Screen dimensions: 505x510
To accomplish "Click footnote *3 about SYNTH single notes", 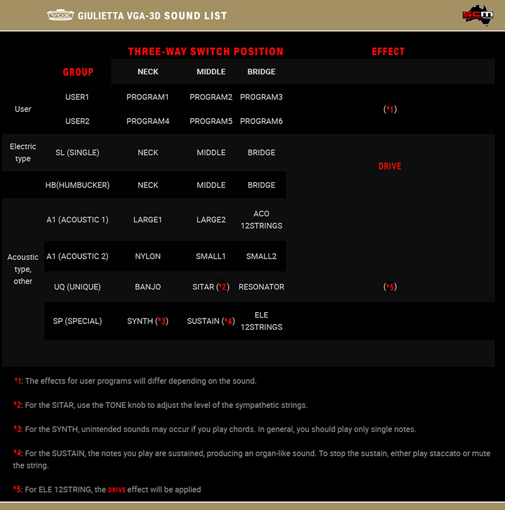I will (x=215, y=429).
